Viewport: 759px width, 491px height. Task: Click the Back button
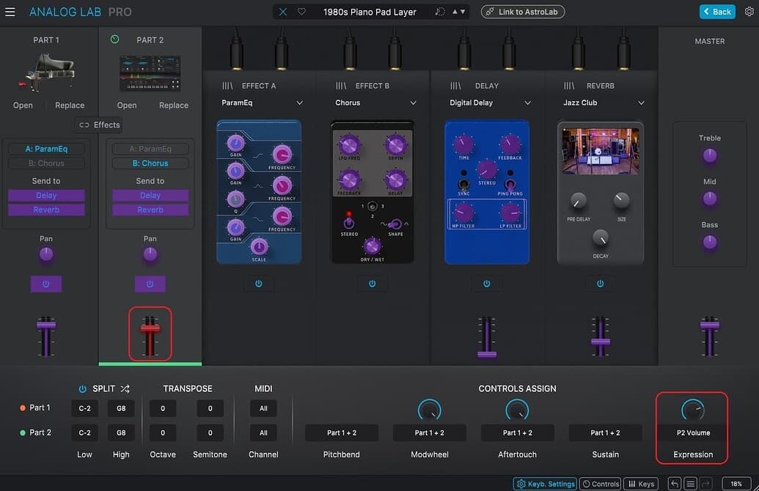tap(716, 12)
